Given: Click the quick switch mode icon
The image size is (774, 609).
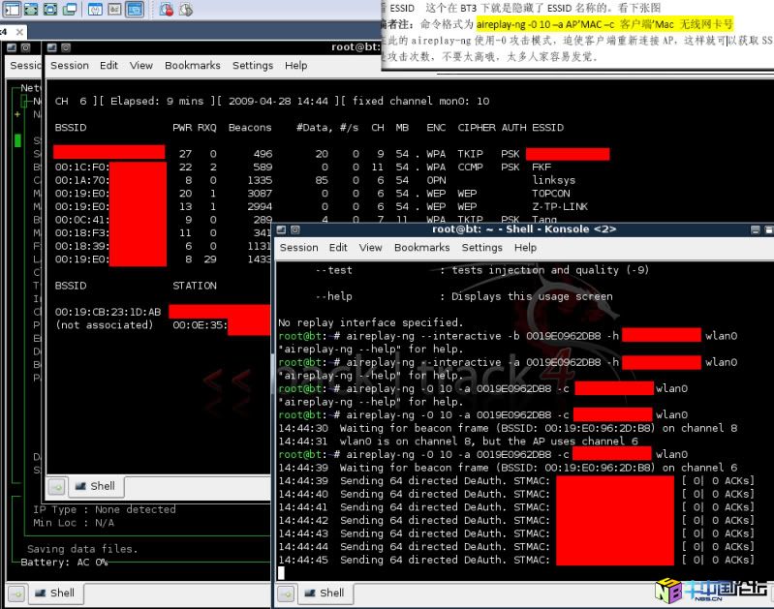Looking at the screenshot, I should (x=31, y=10).
